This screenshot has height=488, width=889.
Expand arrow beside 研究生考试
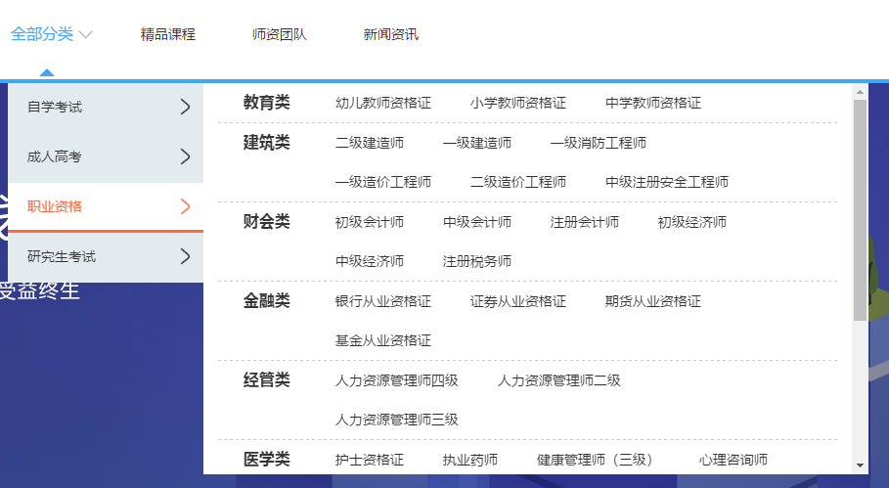coord(186,256)
